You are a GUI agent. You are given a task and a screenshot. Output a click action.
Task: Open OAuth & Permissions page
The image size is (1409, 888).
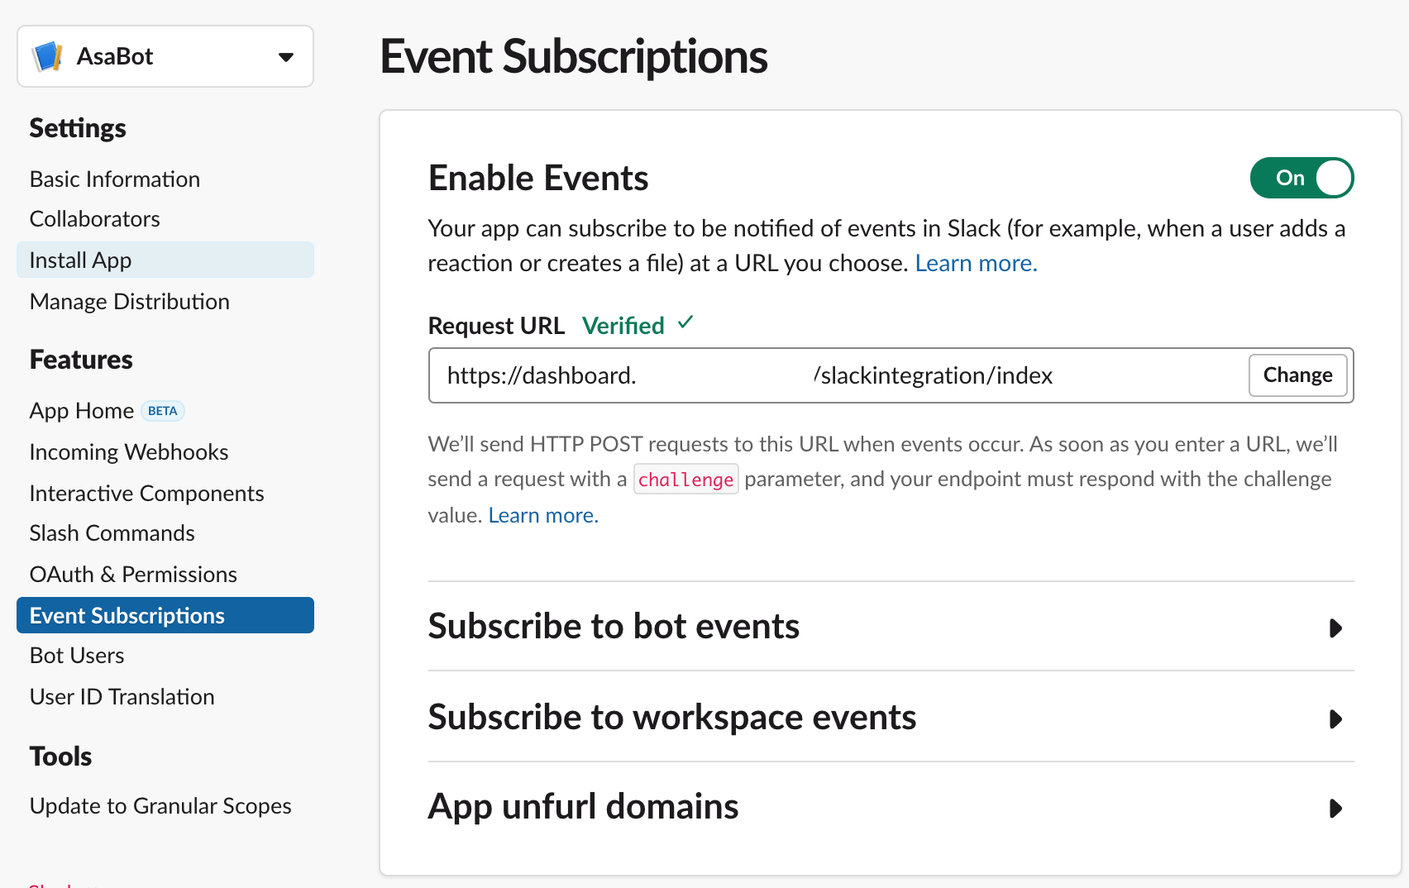pos(133,575)
